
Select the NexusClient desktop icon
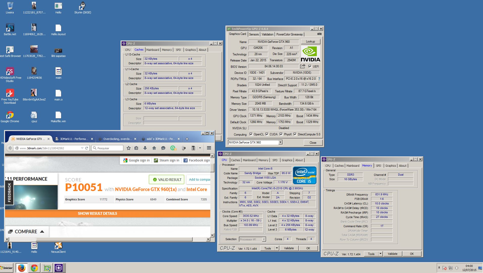tap(58, 247)
